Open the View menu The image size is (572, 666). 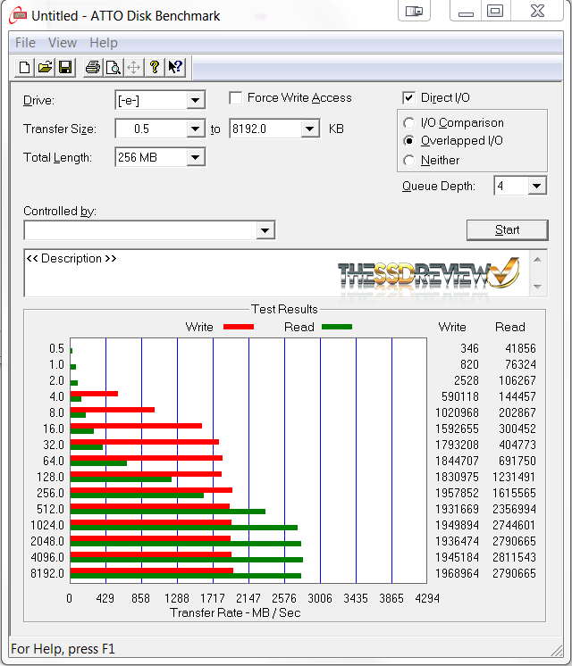63,43
